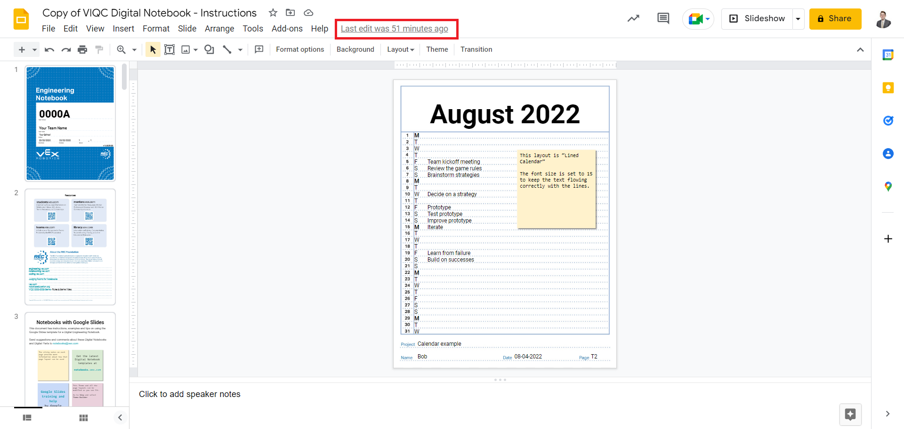Star this presentation
The image size is (904, 429).
tap(273, 13)
